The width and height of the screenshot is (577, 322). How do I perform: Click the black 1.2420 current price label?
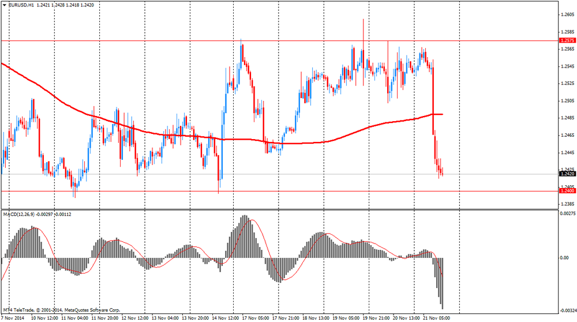[567, 174]
